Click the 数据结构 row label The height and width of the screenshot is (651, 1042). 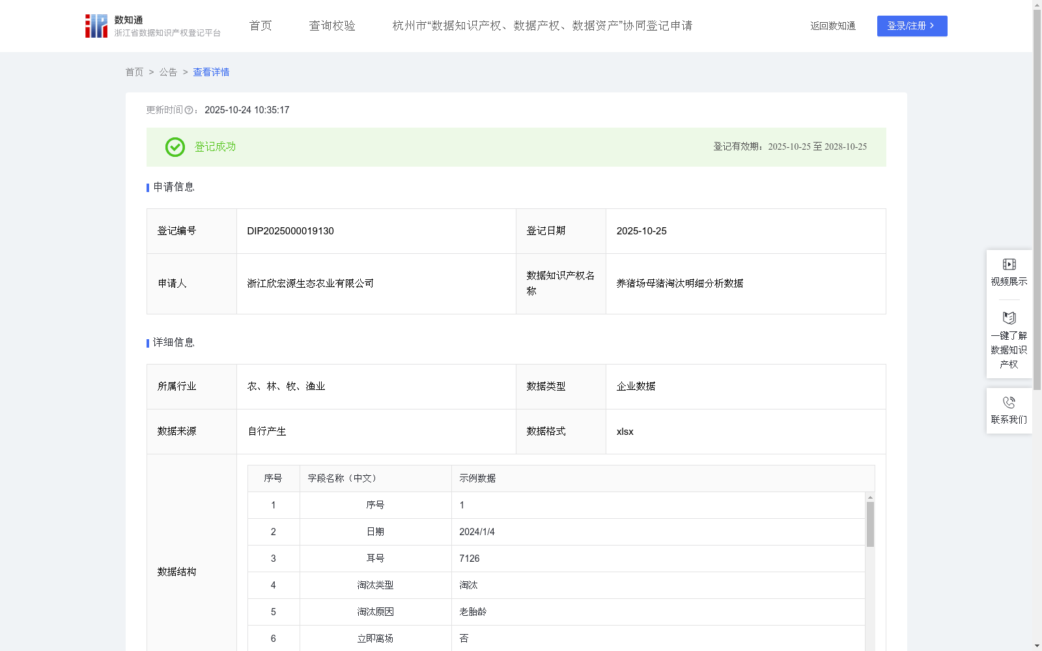click(176, 572)
